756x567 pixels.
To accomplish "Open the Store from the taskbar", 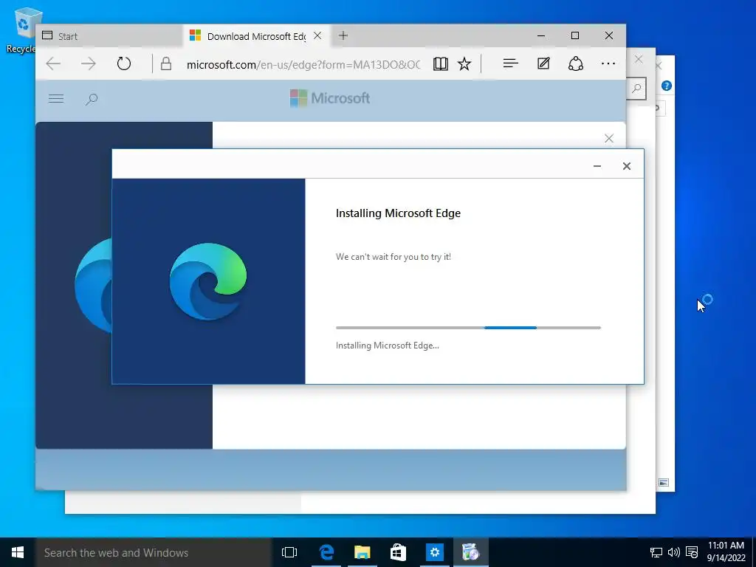I will pyautogui.click(x=398, y=552).
